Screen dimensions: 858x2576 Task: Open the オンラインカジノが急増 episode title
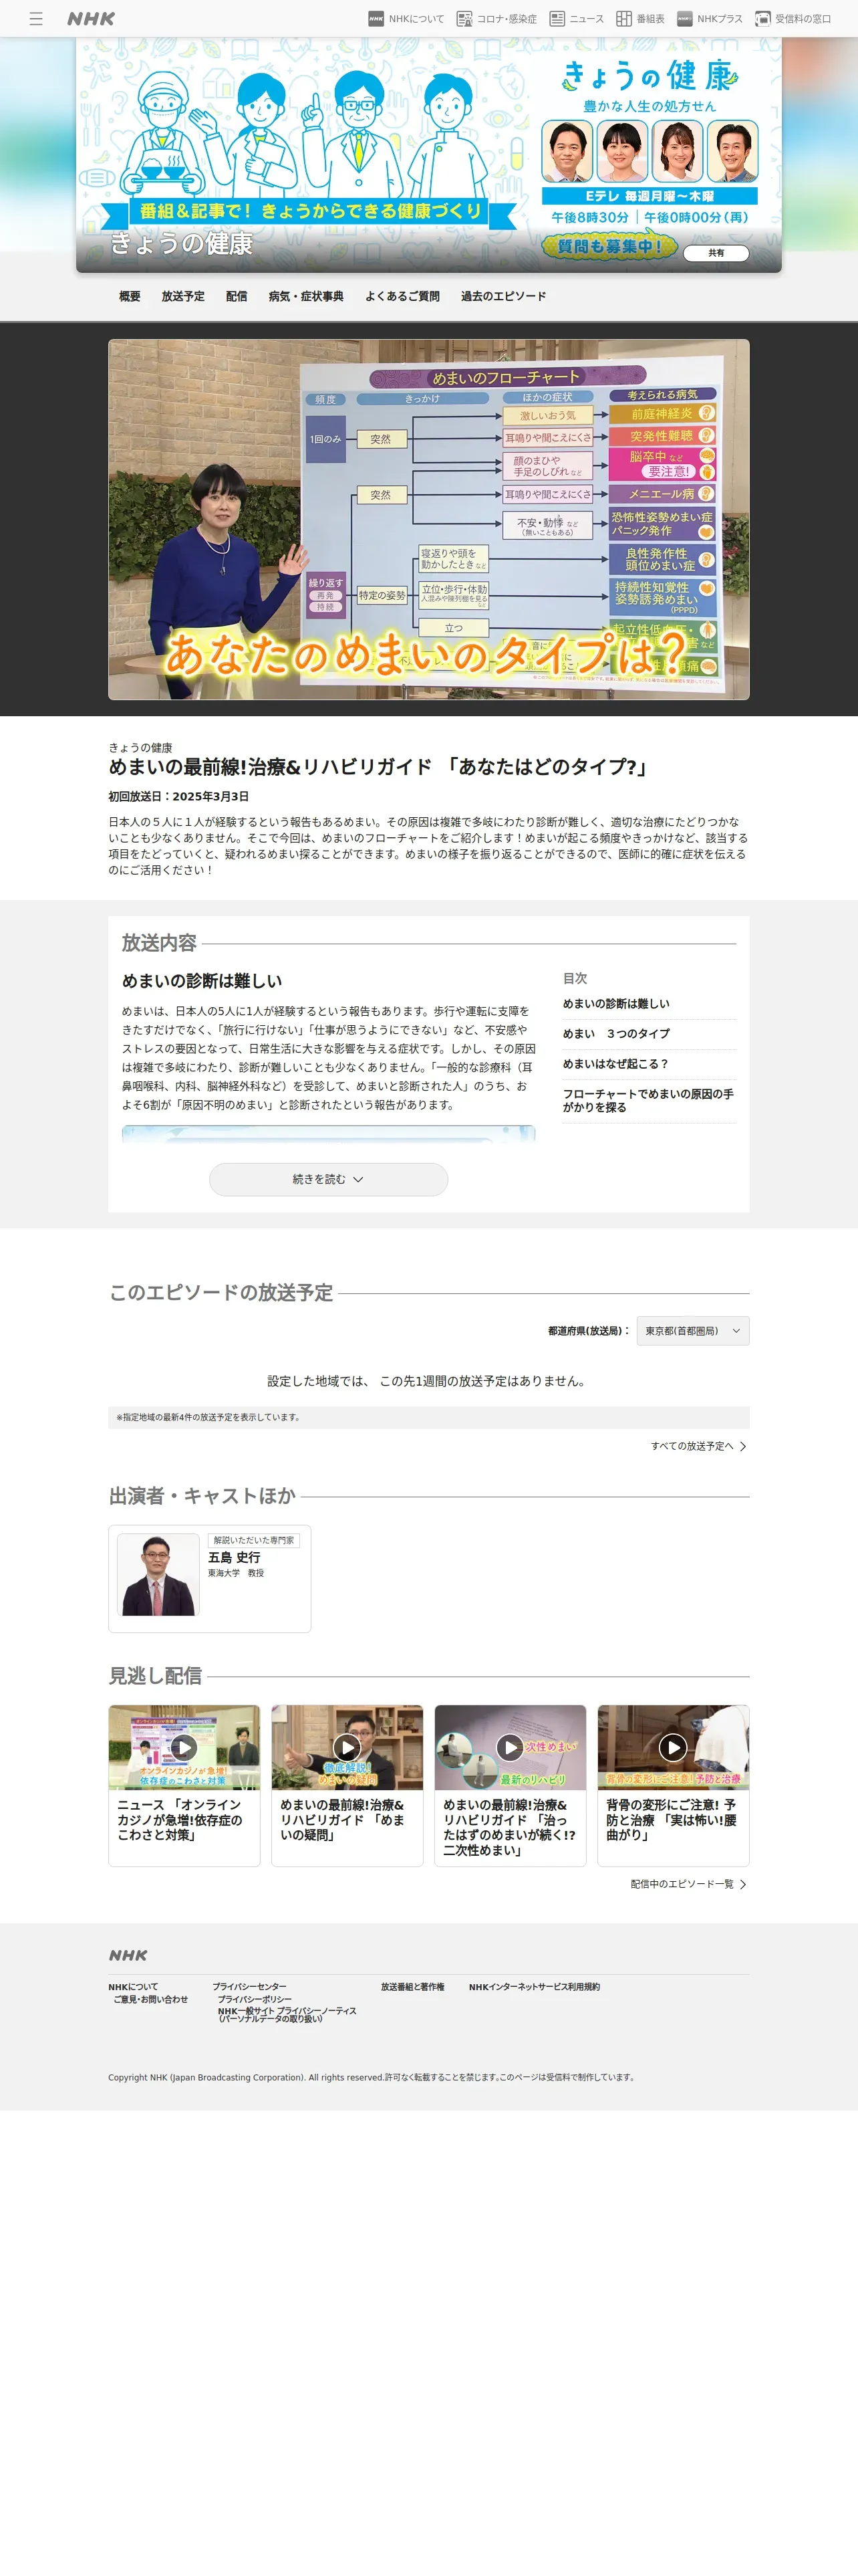[x=181, y=1820]
